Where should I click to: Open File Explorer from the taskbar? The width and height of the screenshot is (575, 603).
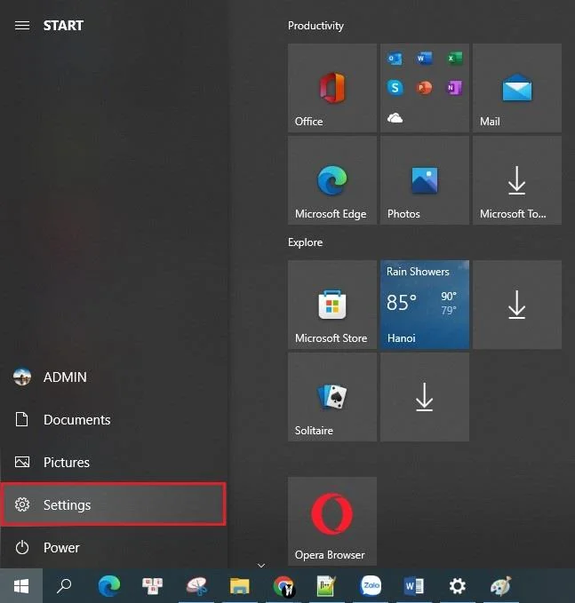(x=239, y=586)
